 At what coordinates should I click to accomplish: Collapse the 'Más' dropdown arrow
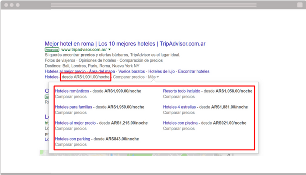pos(158,77)
